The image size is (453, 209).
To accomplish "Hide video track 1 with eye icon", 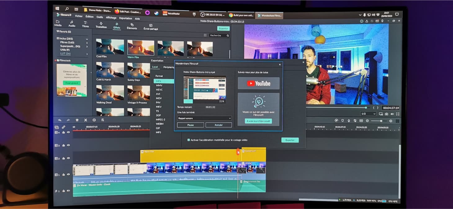I will (68, 175).
